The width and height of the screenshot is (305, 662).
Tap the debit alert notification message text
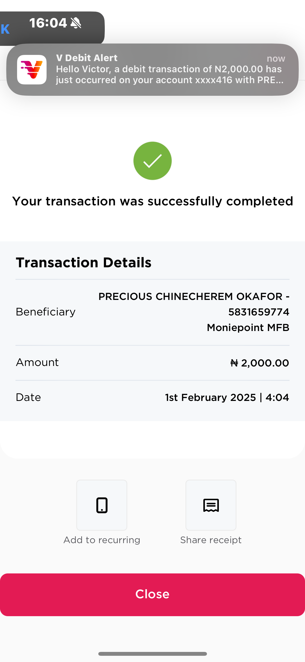(169, 75)
